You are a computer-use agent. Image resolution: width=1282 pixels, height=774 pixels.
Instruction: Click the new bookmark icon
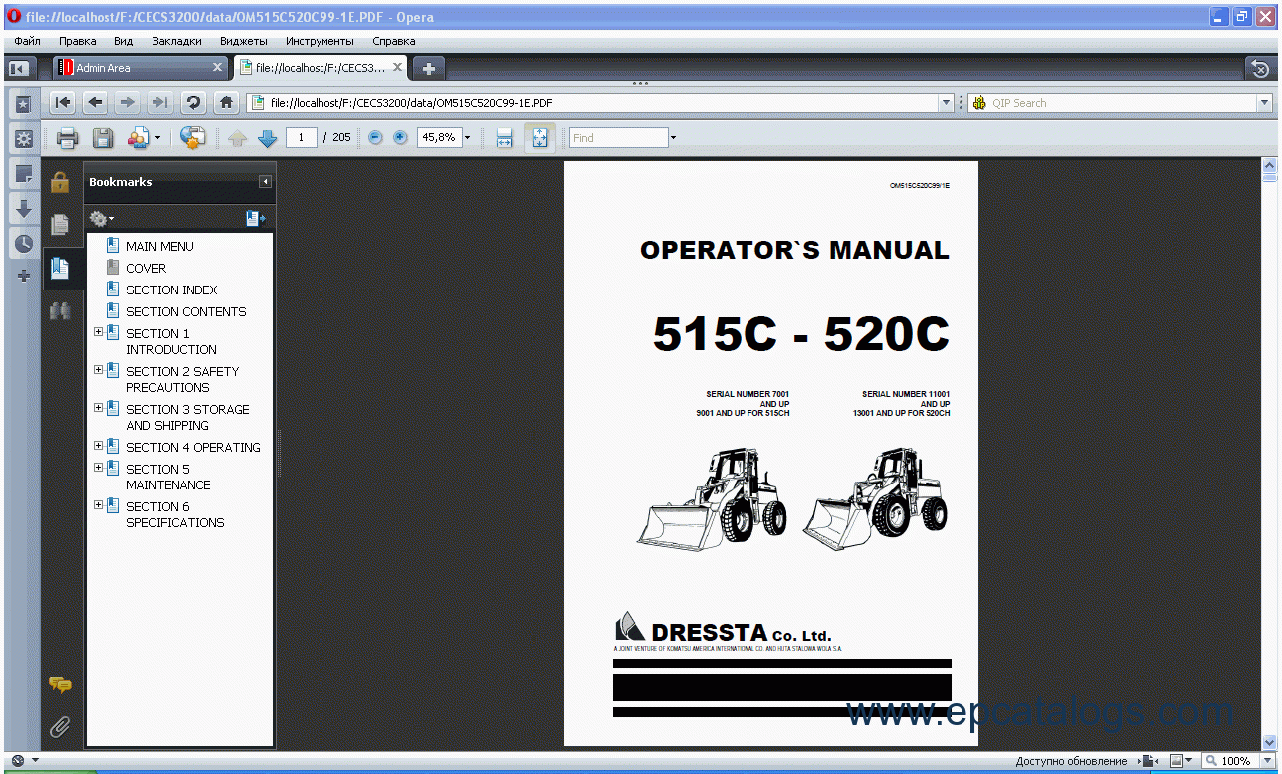[x=255, y=218]
